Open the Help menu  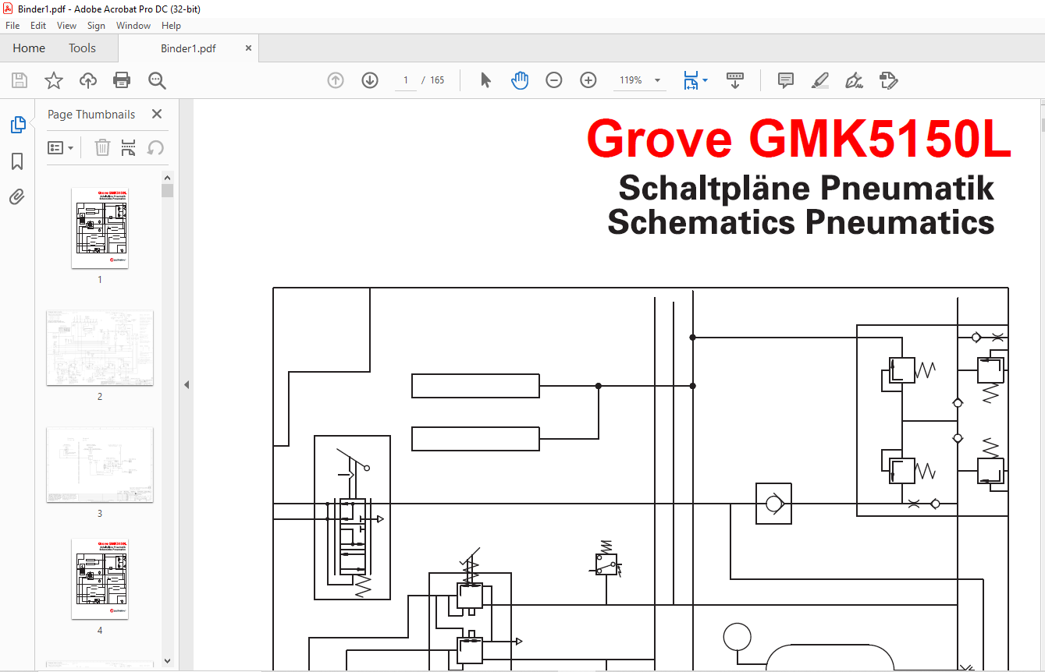click(171, 26)
